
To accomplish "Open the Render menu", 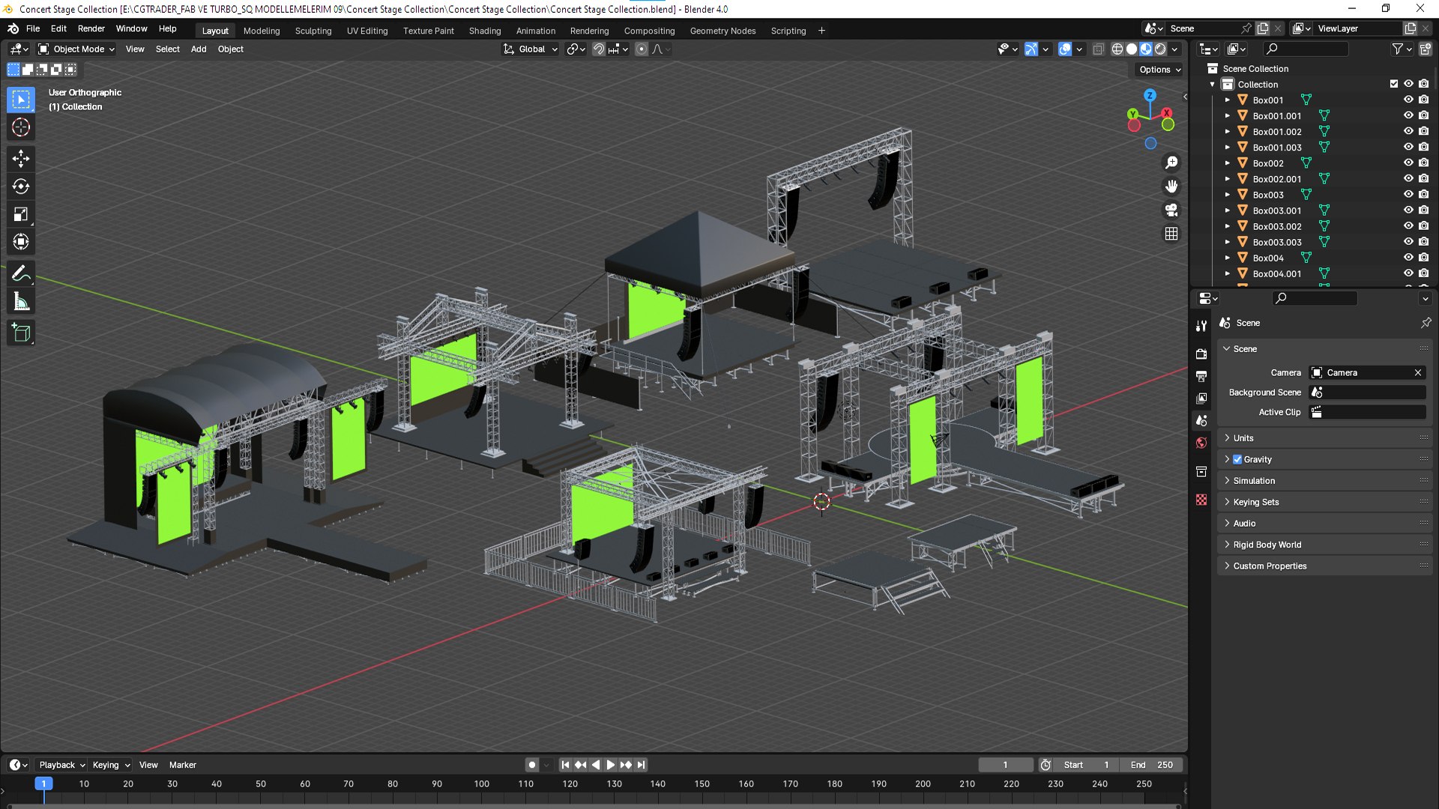I will 91,28.
